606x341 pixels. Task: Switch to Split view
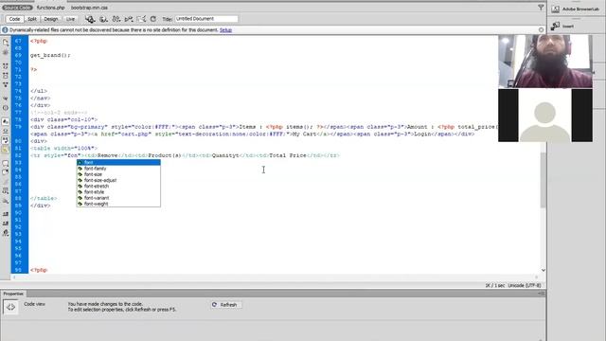tap(31, 19)
